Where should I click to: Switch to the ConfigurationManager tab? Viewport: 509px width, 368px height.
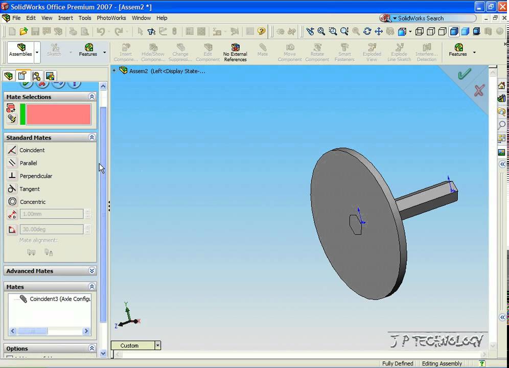[x=36, y=76]
